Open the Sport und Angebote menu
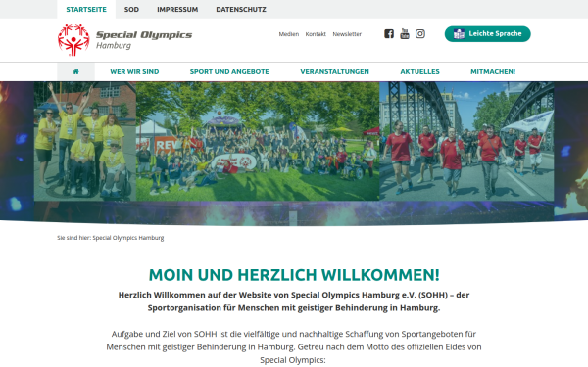Viewport: 588px width, 367px height. (x=229, y=71)
